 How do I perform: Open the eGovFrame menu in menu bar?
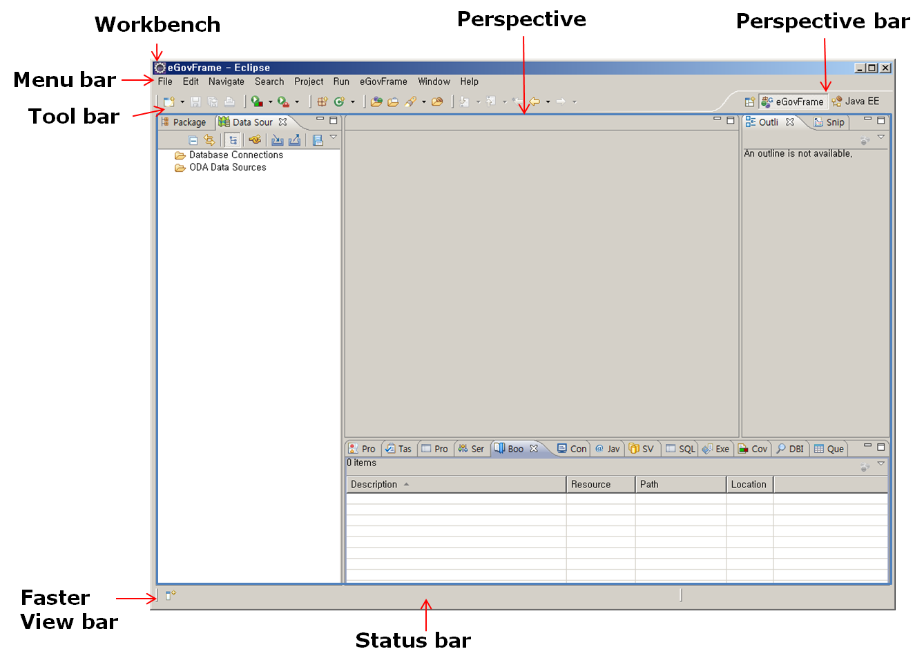pos(383,81)
